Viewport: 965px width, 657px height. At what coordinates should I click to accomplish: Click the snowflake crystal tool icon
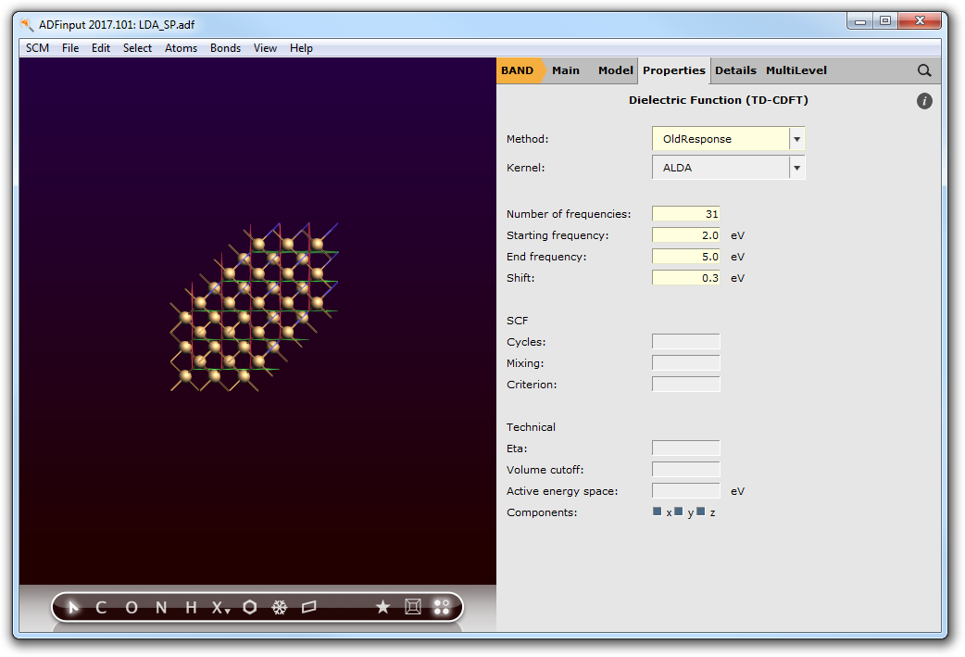[x=279, y=608]
